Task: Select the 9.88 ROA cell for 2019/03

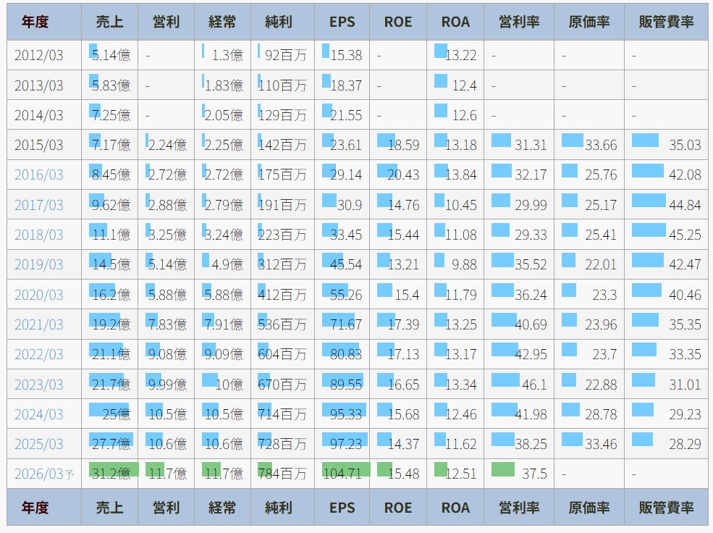Action: (455, 264)
